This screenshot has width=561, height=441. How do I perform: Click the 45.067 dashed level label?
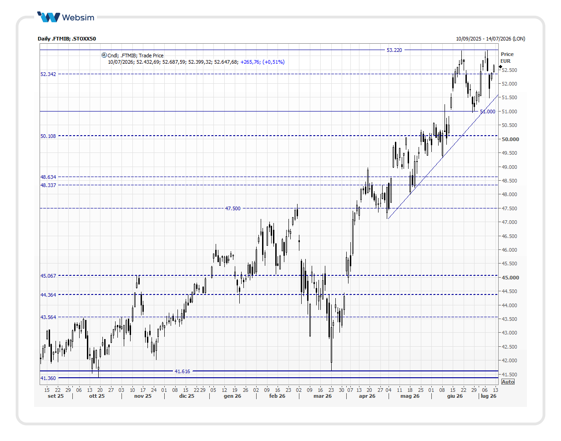point(48,276)
